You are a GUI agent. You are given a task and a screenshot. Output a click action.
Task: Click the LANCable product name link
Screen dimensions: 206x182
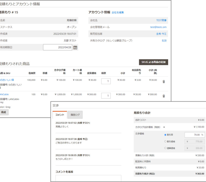[4, 94]
